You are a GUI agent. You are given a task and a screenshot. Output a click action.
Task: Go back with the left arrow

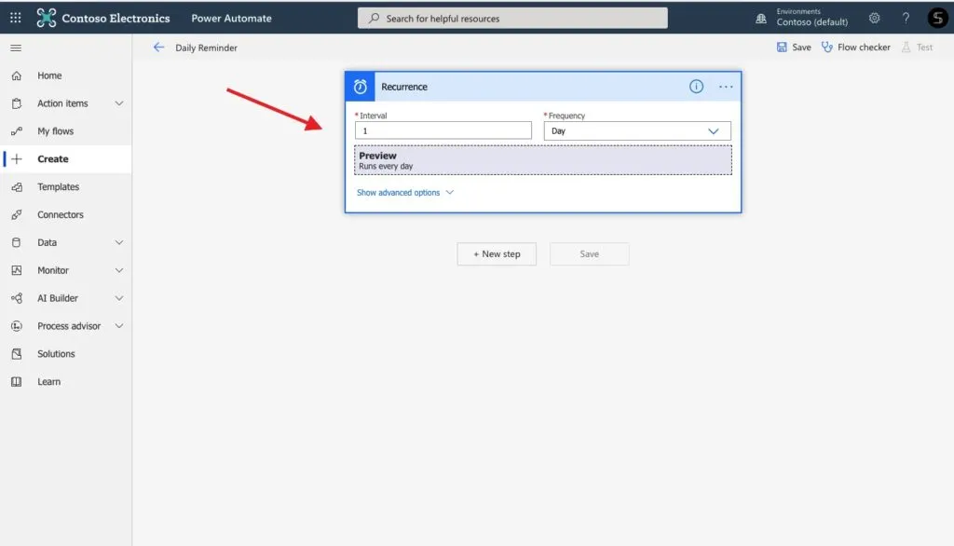tap(158, 47)
